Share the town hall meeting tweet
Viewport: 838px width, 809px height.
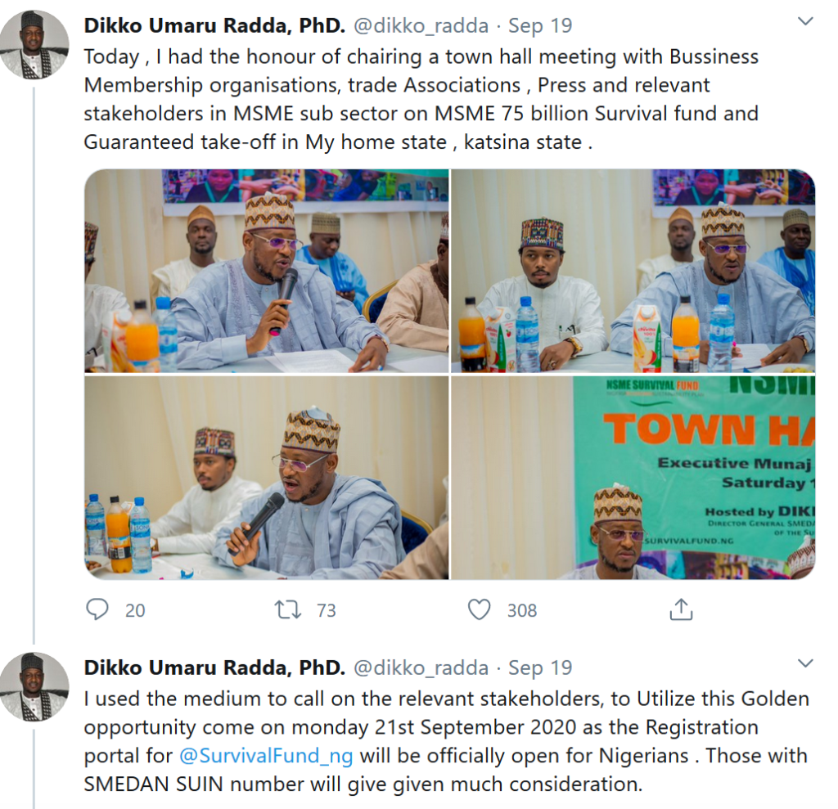click(681, 609)
